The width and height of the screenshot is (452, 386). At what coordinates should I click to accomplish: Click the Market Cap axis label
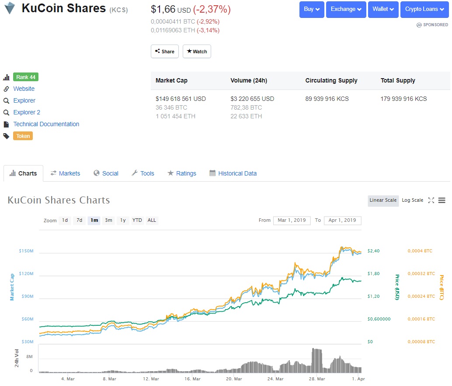[x=12, y=287]
